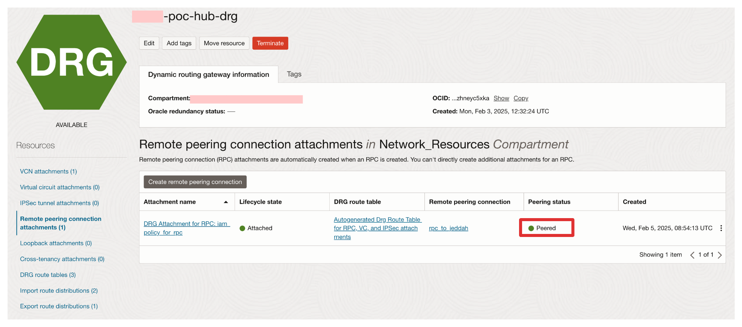This screenshot has width=742, height=327.
Task: Sort by Attachment name arrow
Action: click(226, 202)
